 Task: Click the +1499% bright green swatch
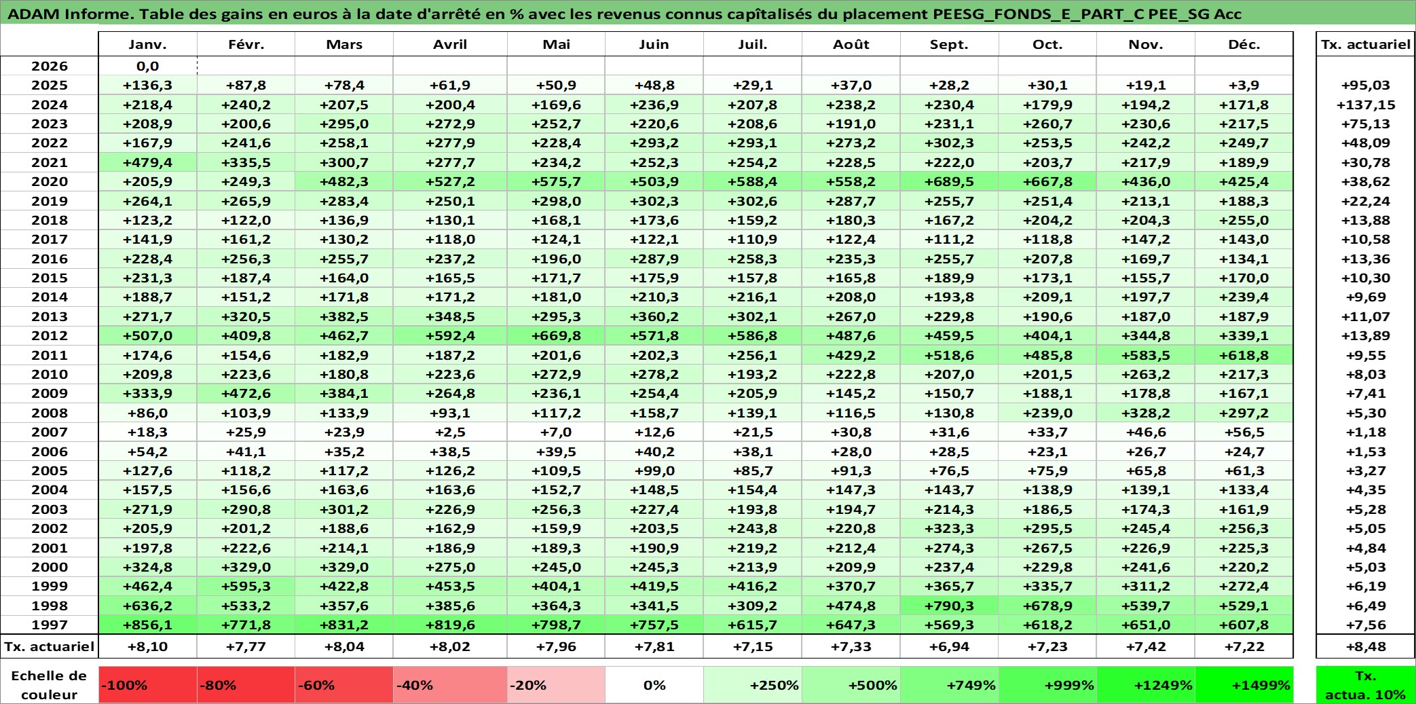pyautogui.click(x=1244, y=684)
